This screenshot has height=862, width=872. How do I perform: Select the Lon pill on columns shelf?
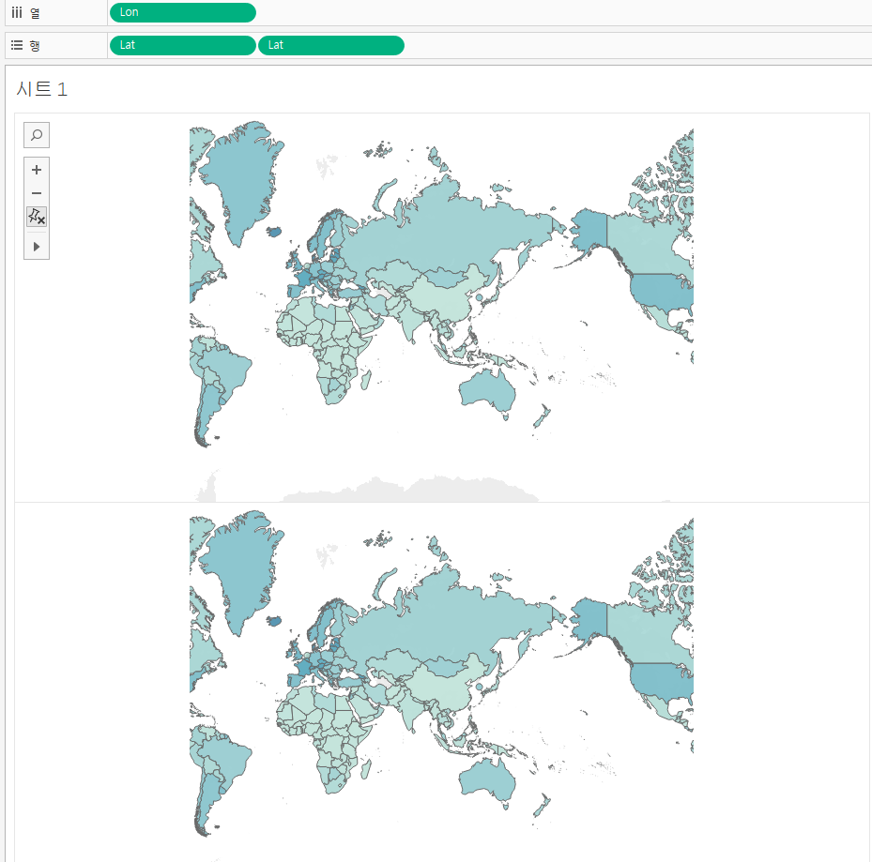pyautogui.click(x=182, y=12)
